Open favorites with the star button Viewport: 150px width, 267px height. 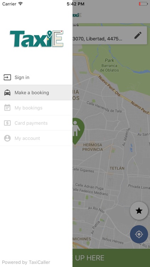(139, 211)
